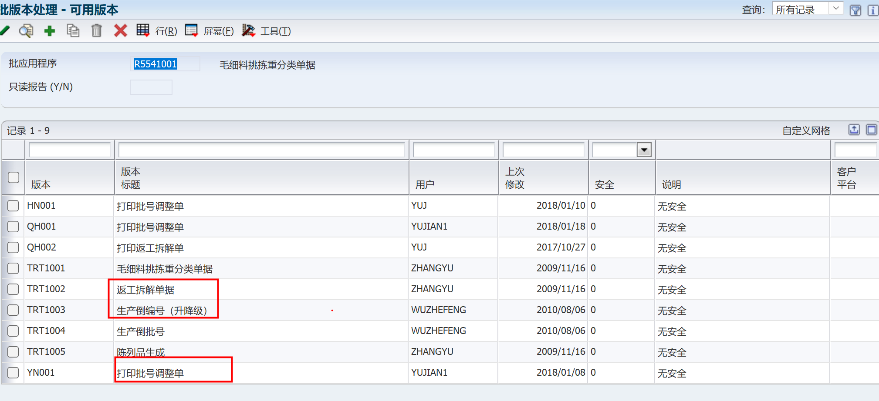The height and width of the screenshot is (401, 879).
Task: Check the TRT1003 row checkbox
Action: 13,310
